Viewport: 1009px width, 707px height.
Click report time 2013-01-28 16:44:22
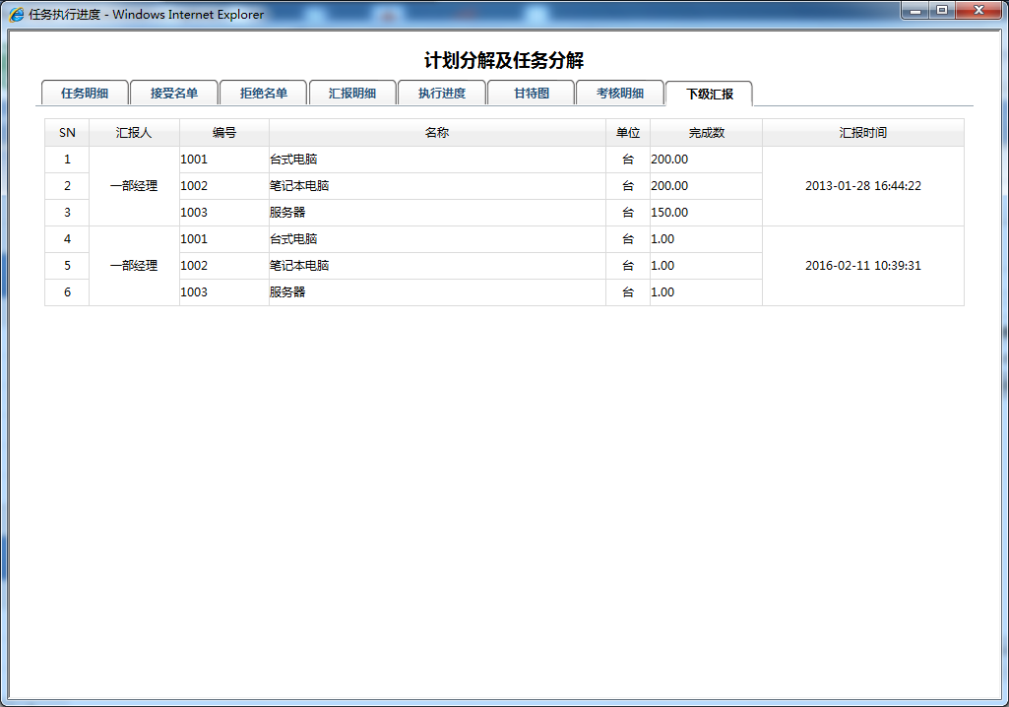[x=862, y=186]
